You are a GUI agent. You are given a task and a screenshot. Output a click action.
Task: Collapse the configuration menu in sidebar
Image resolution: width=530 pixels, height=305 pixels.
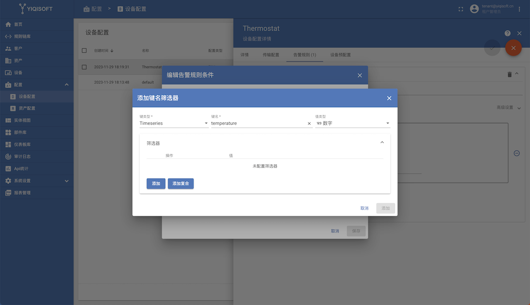[x=66, y=84]
